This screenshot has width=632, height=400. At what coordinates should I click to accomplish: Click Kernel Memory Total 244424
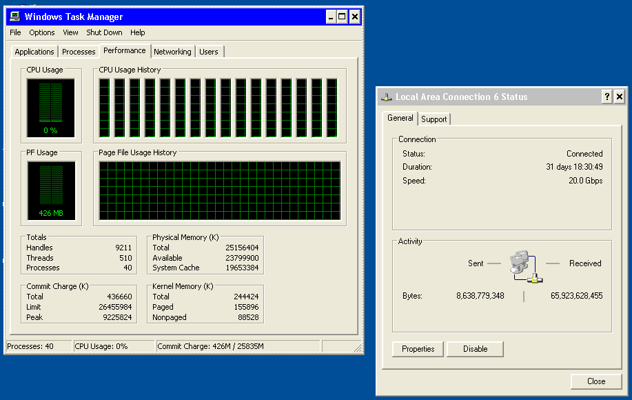coord(246,297)
